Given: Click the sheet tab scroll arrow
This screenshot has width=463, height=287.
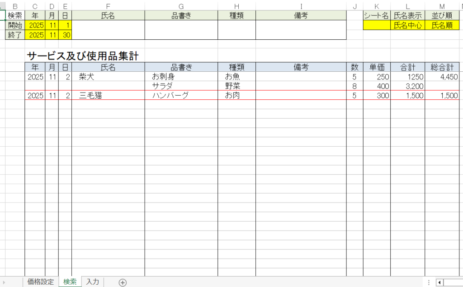Looking at the screenshot, I should coord(4,282).
